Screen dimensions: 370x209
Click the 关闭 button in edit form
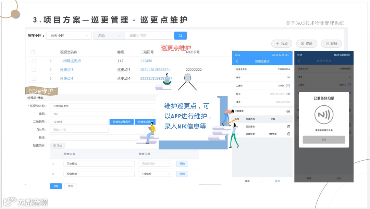(71, 186)
